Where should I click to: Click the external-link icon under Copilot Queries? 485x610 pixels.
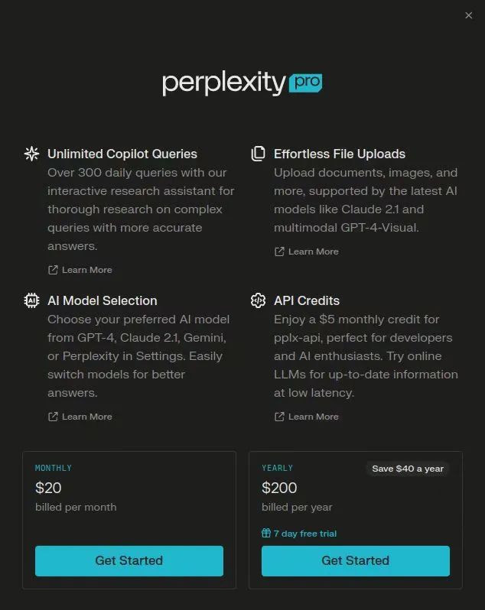point(53,270)
